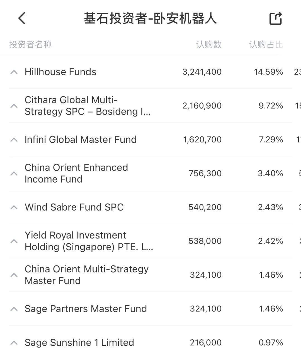Viewport: 301px width, 358px height.
Task: Toggle chevron for China Orient Enhanced Income Fund
Action: (x=14, y=173)
